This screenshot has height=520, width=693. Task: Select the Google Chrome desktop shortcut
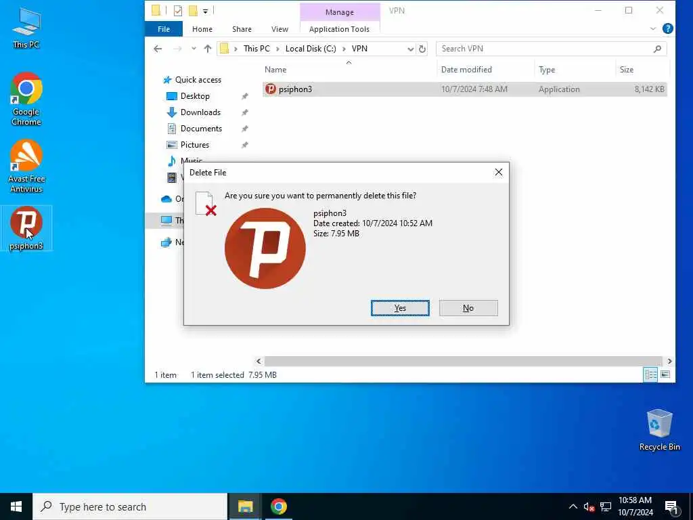(26, 100)
